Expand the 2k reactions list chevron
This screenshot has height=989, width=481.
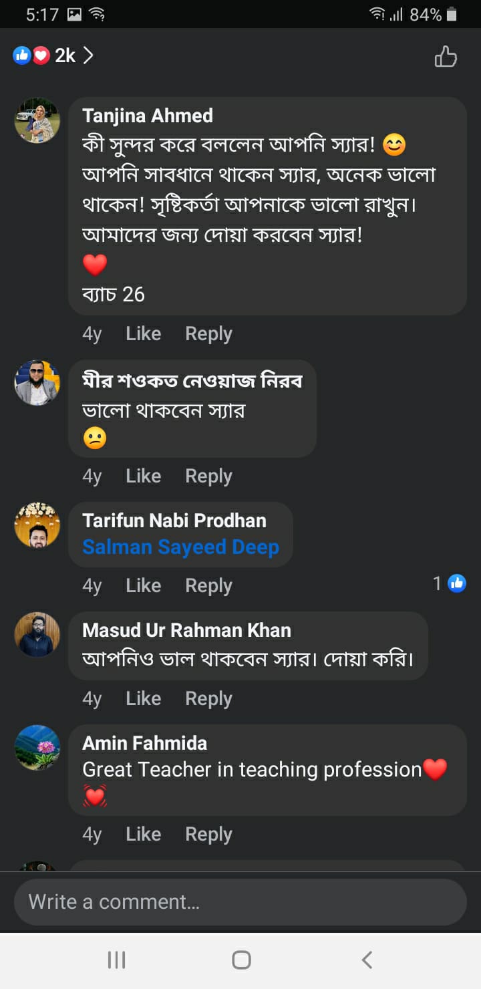tap(88, 56)
